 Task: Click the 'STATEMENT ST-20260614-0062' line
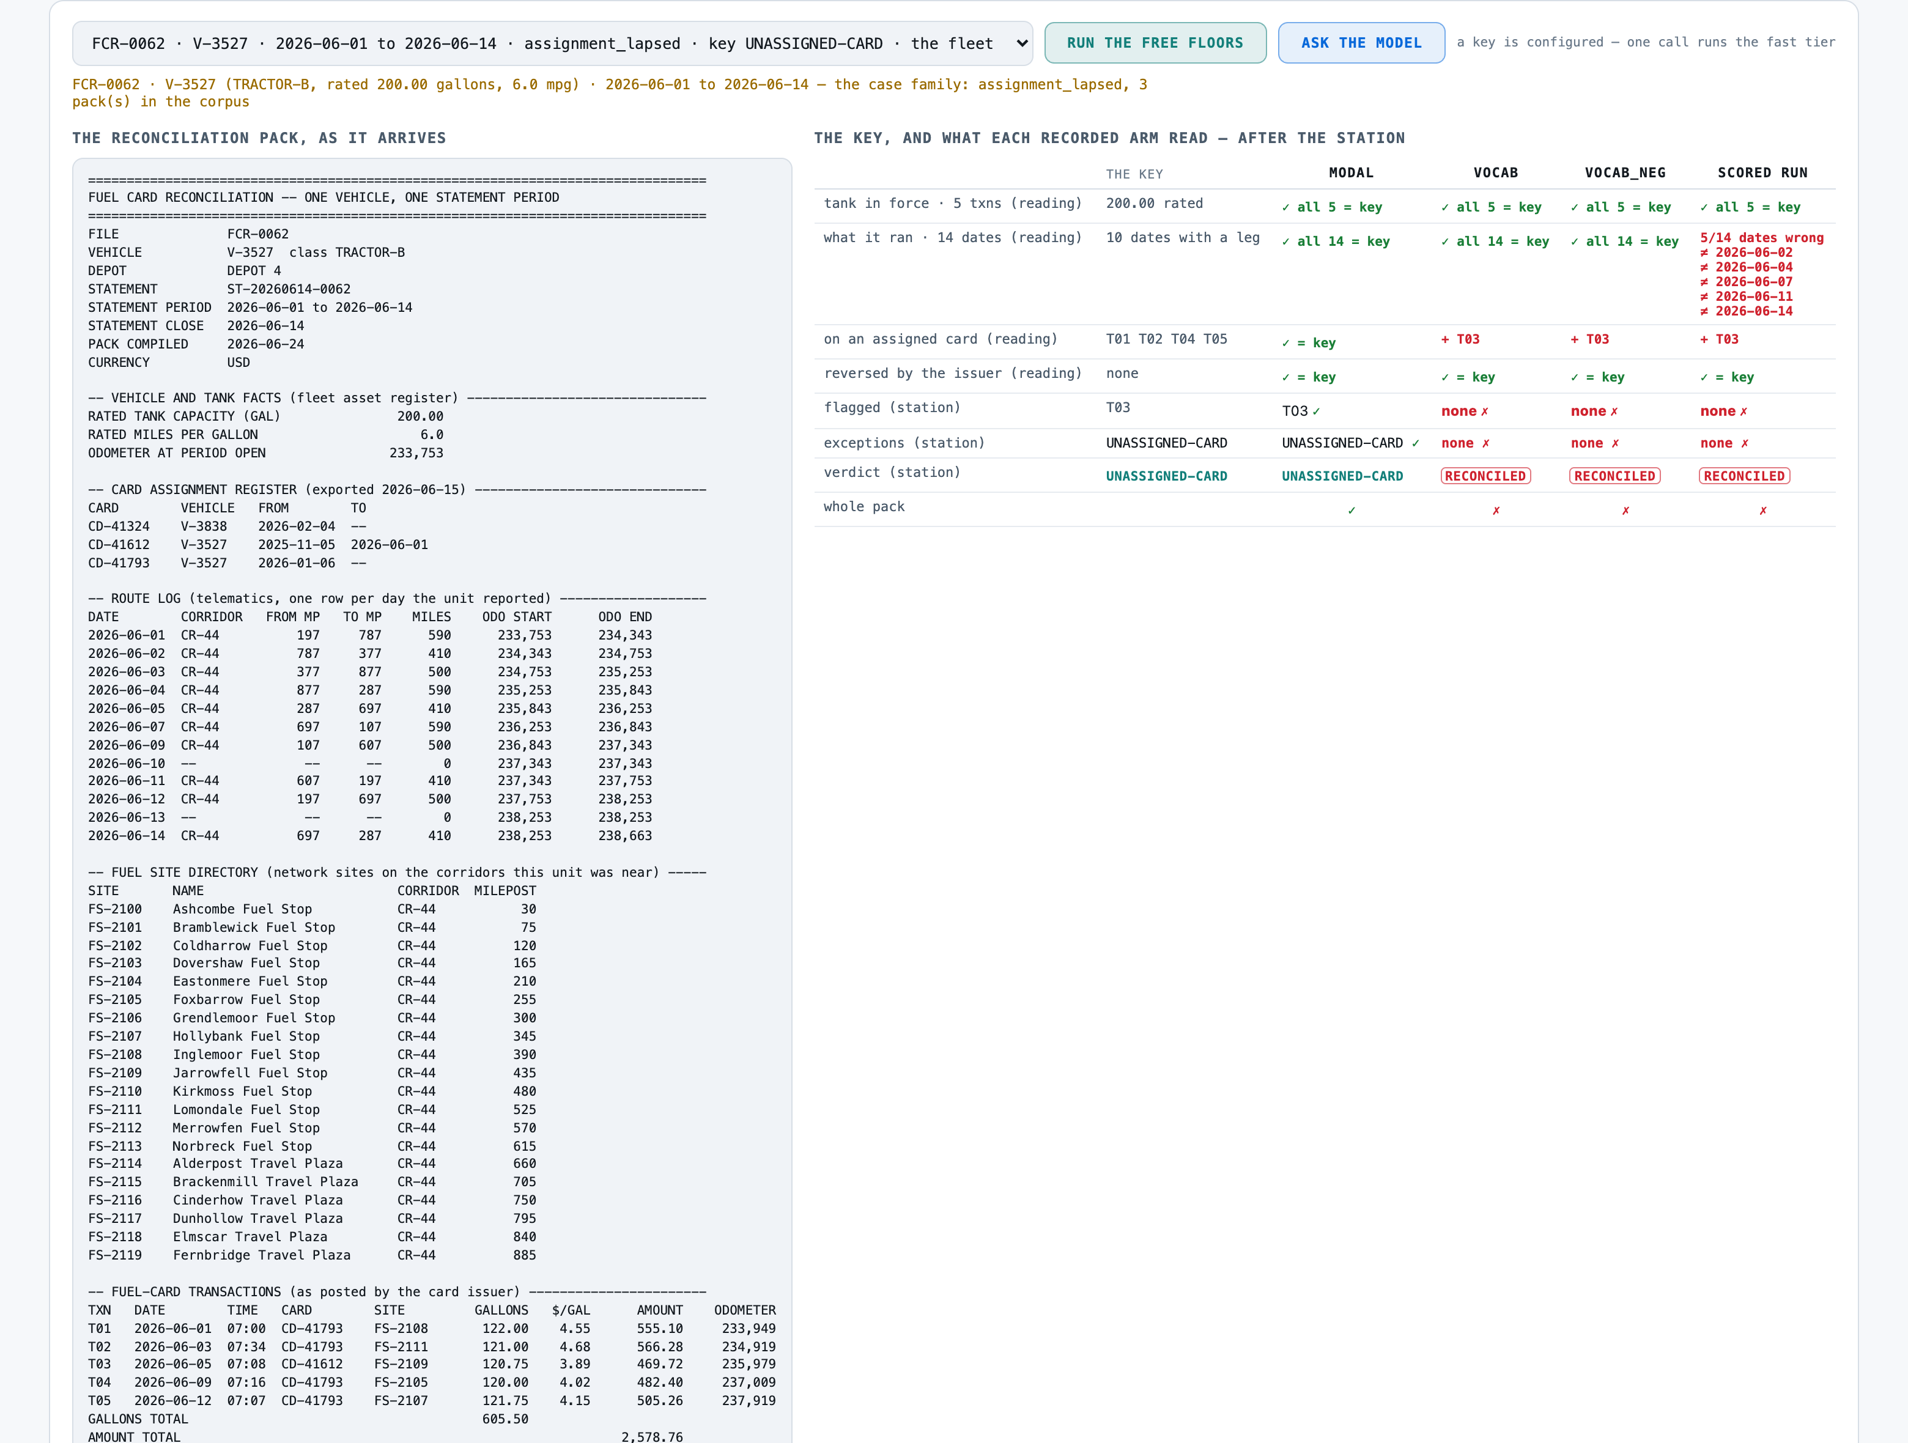pos(219,290)
